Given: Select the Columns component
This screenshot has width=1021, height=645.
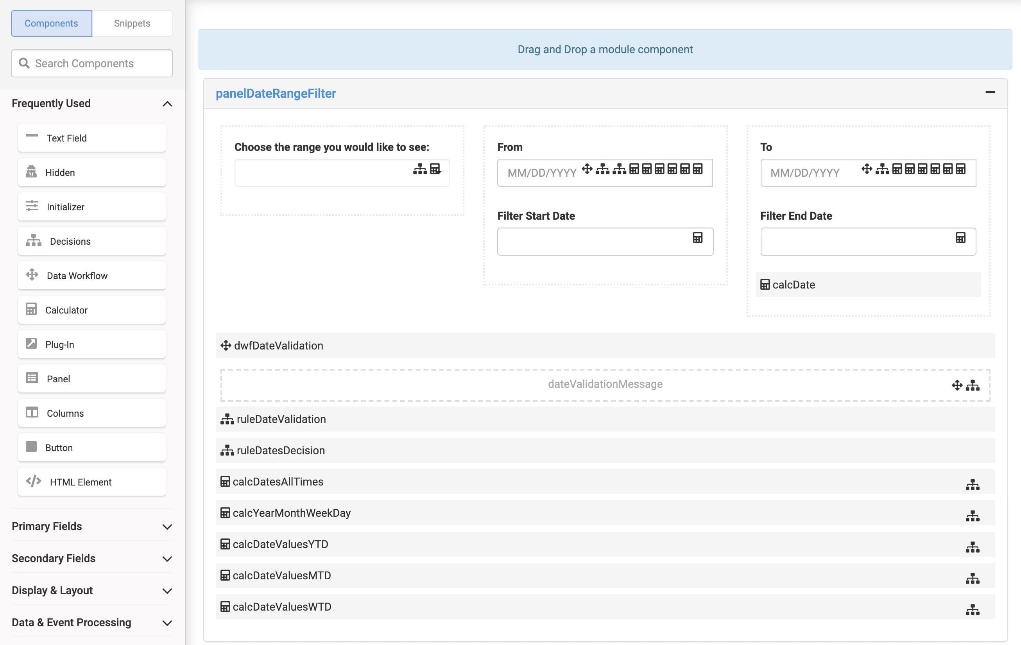Looking at the screenshot, I should (x=91, y=413).
